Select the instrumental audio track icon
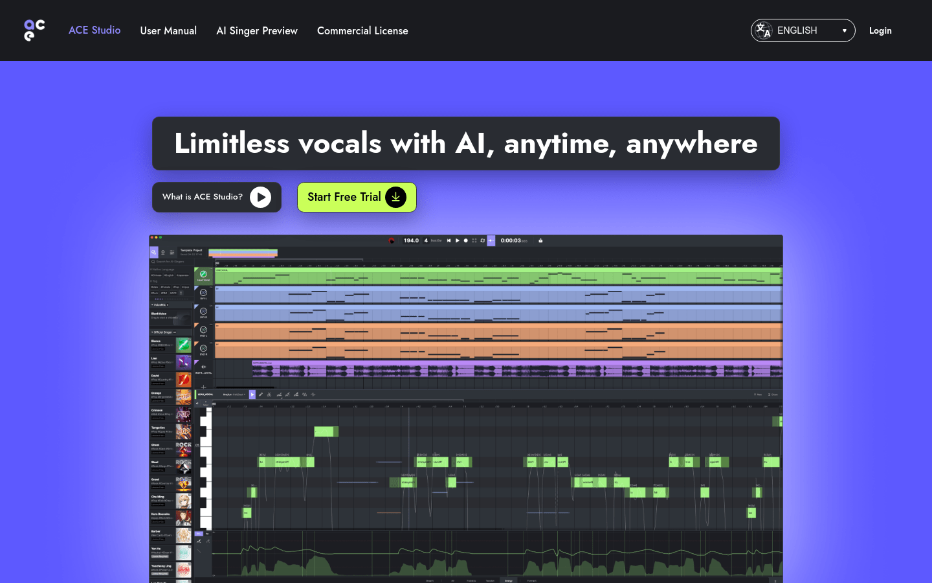The height and width of the screenshot is (583, 932). pyautogui.click(x=203, y=367)
